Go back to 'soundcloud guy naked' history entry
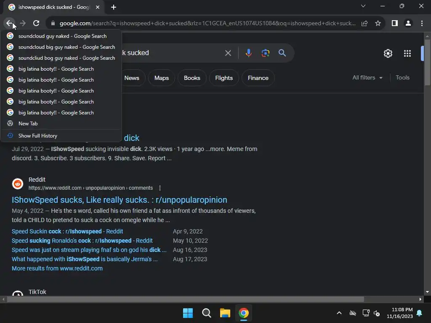 pyautogui.click(x=61, y=36)
